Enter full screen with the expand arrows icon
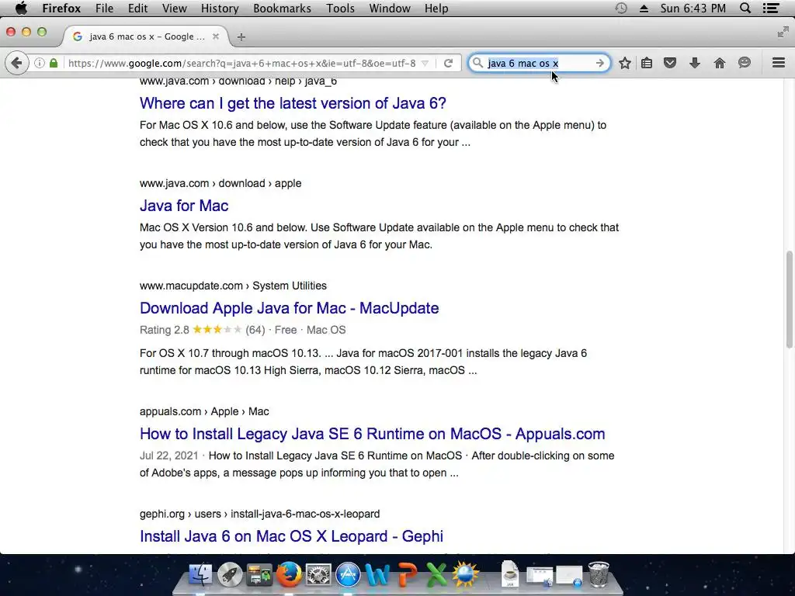 (x=783, y=33)
